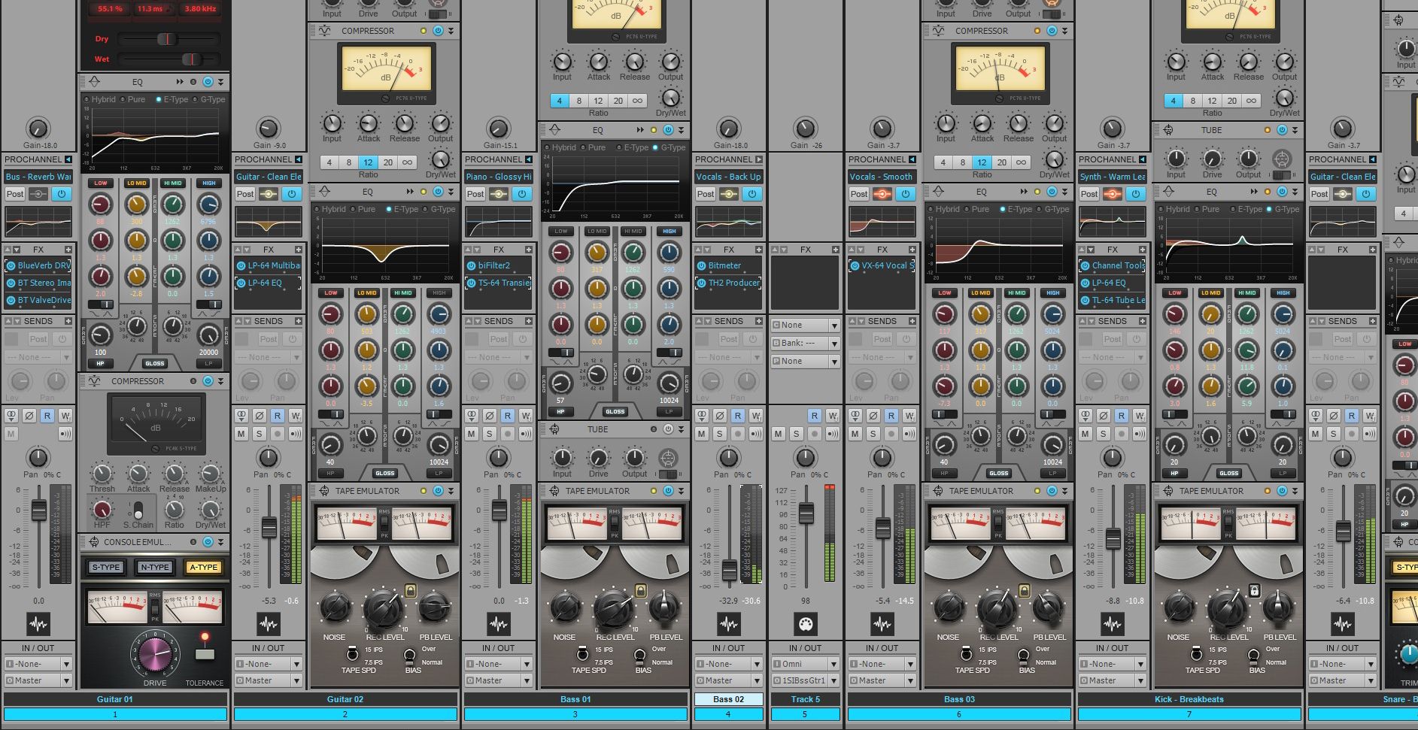The image size is (1418, 730).
Task: Enable Write automation on the Track 5 strip
Action: [833, 416]
